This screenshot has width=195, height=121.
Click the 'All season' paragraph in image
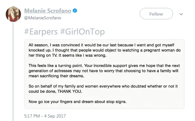tap(105, 50)
